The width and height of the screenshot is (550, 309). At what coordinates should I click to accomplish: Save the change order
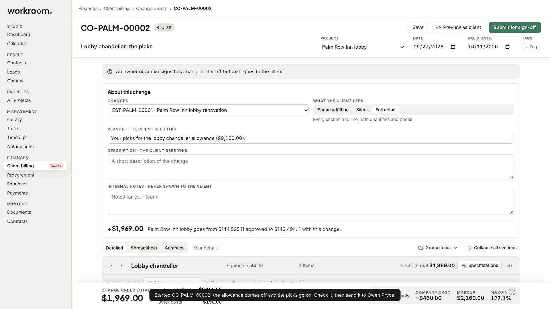(x=418, y=27)
